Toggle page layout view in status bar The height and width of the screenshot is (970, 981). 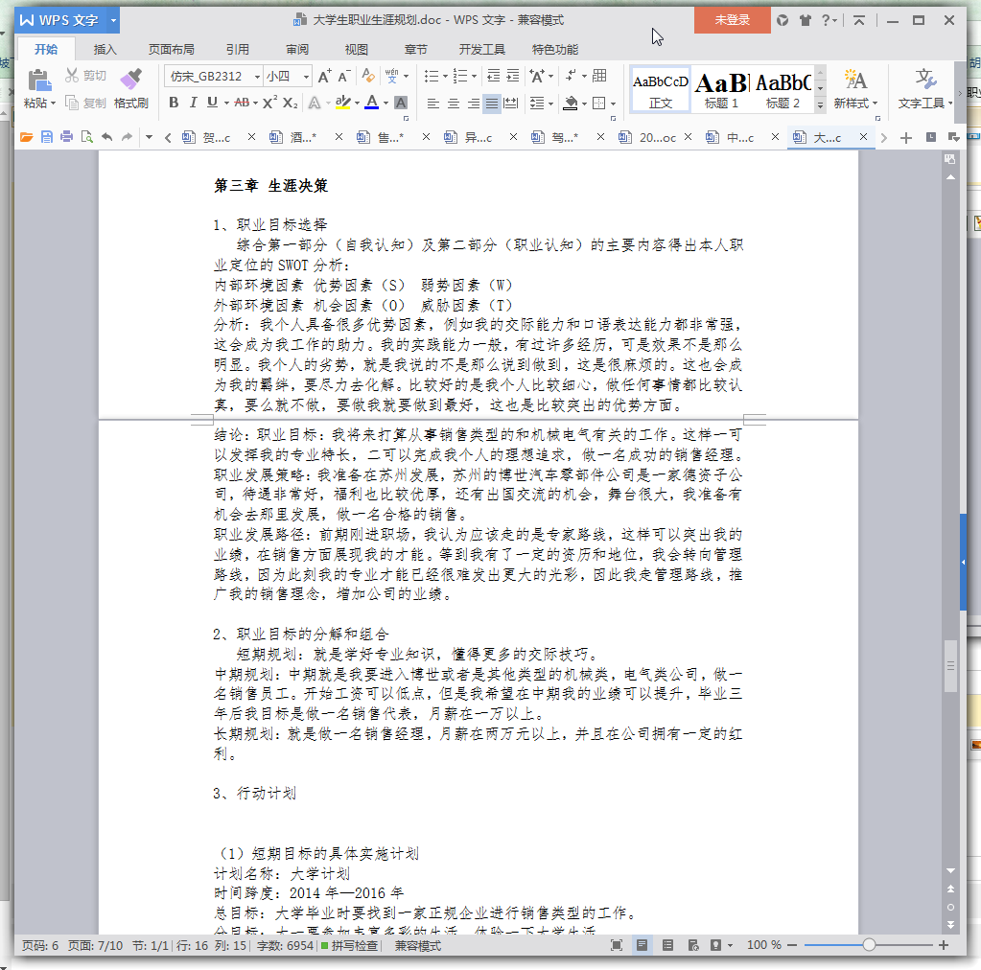click(x=642, y=945)
